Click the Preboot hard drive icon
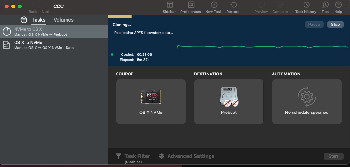Image resolution: width=350 pixels, height=167 pixels. click(x=229, y=96)
